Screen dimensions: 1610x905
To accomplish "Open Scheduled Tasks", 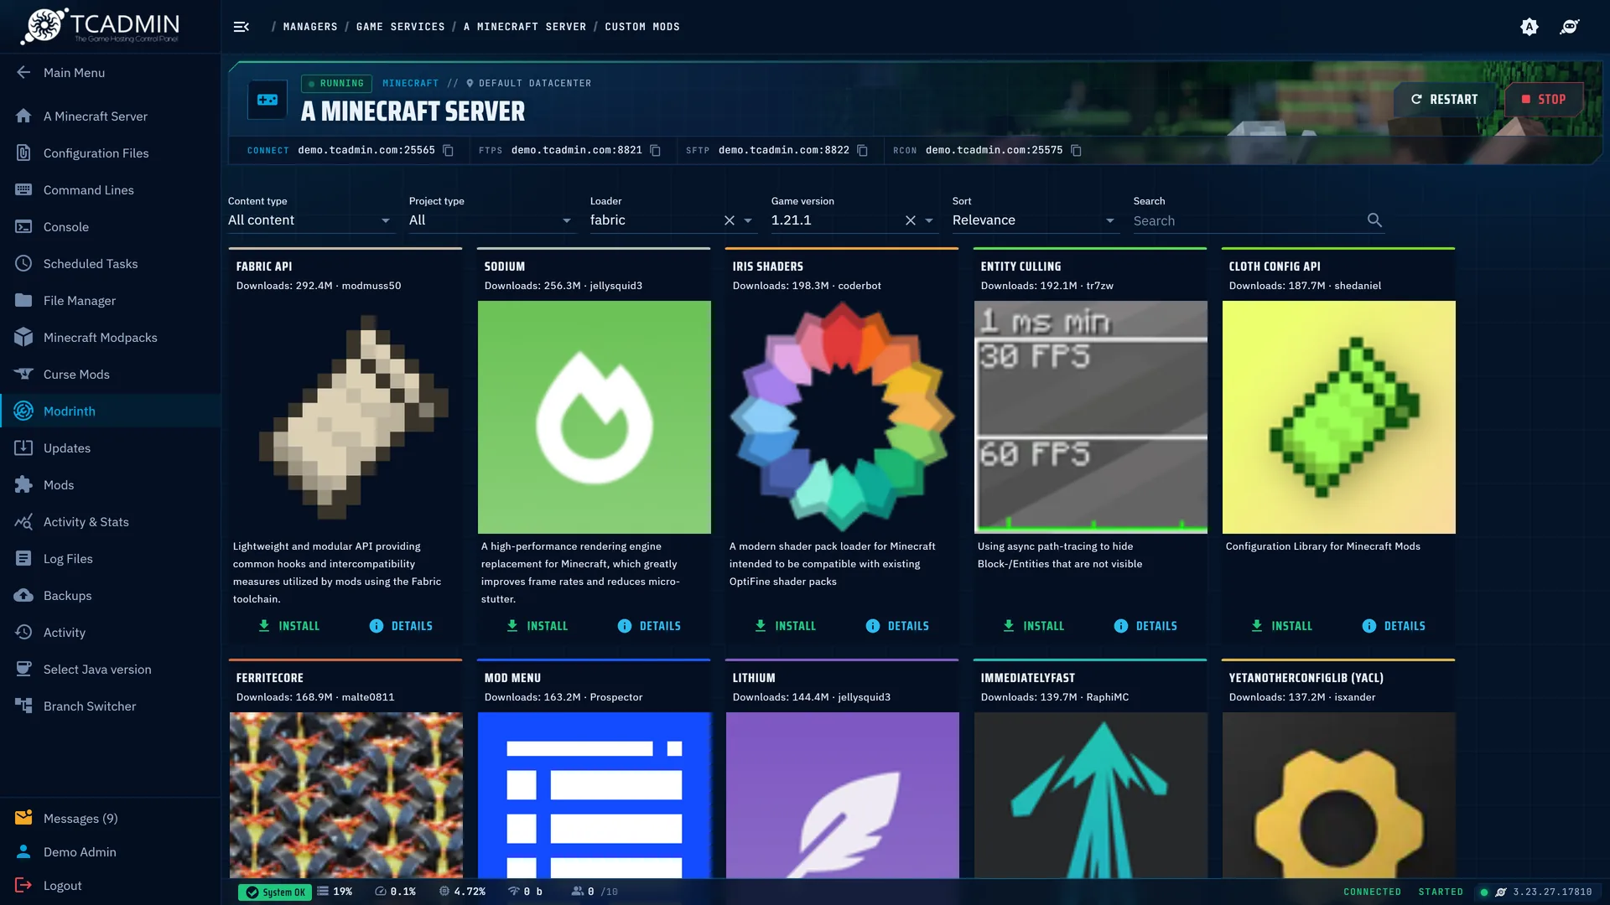I will pos(110,264).
